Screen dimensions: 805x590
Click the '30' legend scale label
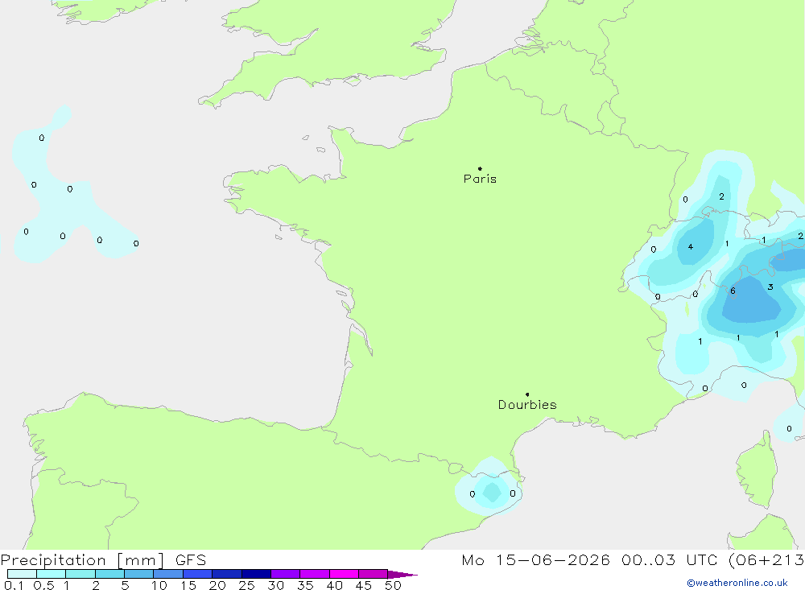pyautogui.click(x=276, y=585)
